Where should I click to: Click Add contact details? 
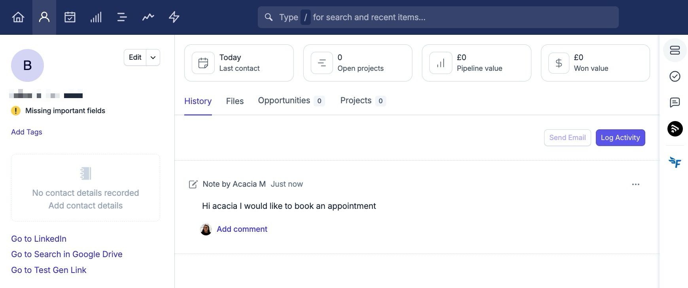tap(85, 206)
